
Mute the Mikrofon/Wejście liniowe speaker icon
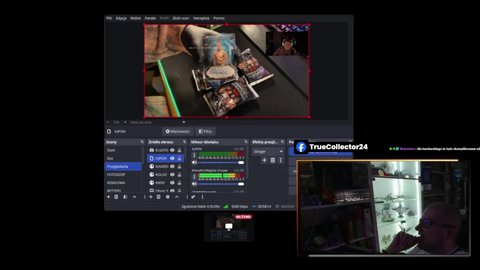click(x=194, y=184)
